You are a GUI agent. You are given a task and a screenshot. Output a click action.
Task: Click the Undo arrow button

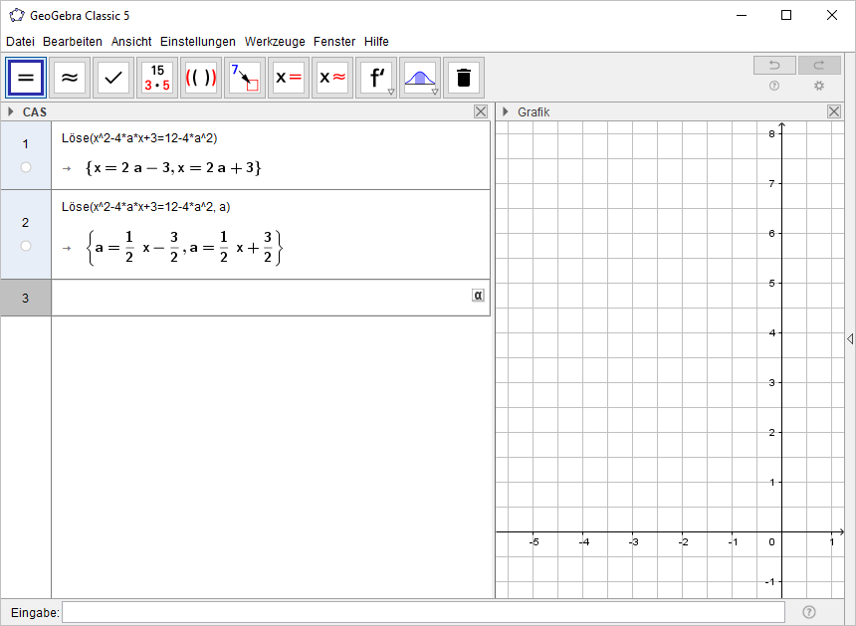coord(775,65)
